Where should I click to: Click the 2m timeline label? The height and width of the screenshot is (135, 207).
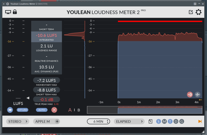[158, 102]
